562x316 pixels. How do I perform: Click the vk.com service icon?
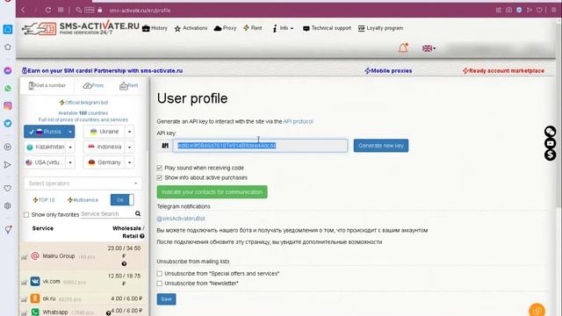(35, 281)
